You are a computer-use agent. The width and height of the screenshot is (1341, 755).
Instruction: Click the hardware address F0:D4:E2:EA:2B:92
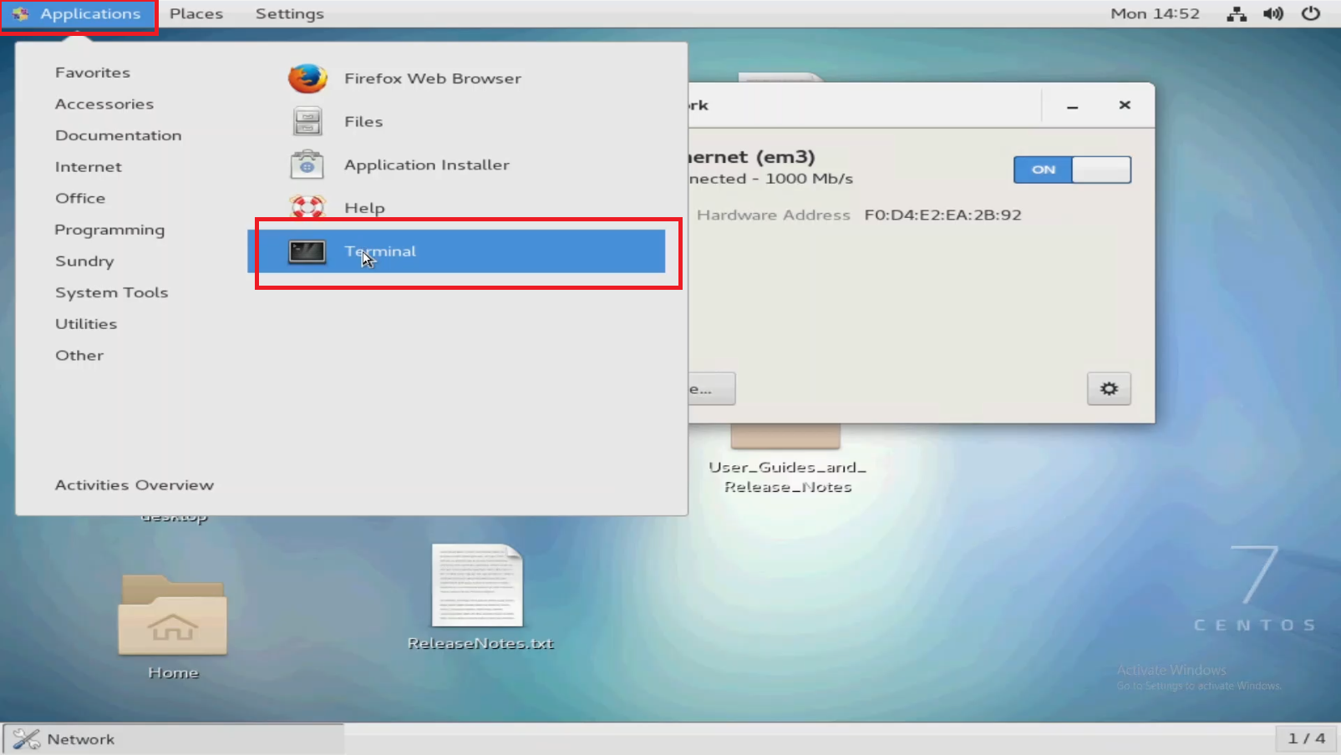pyautogui.click(x=942, y=215)
